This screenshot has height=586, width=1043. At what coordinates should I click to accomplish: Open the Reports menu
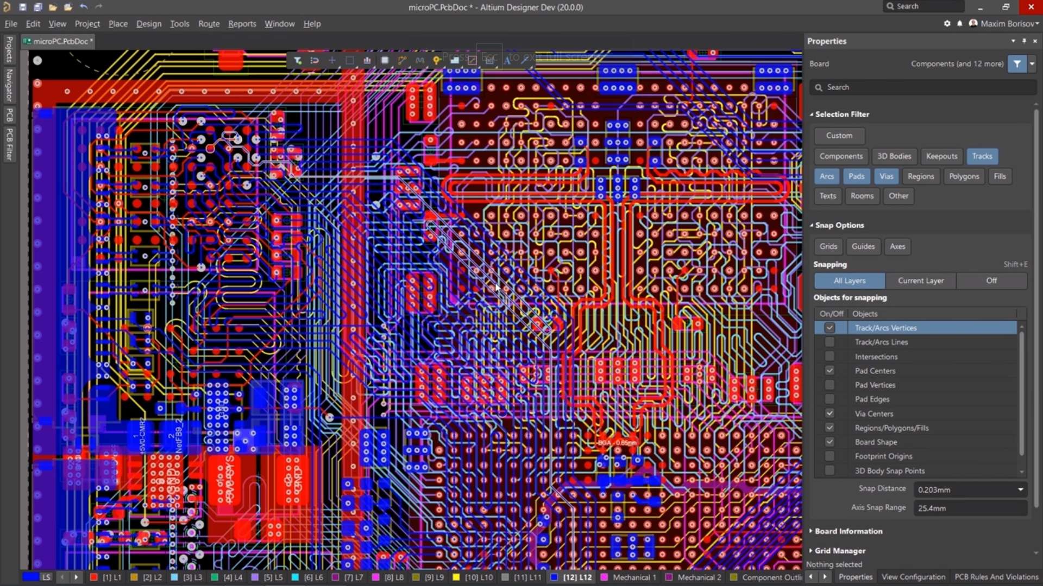(242, 24)
